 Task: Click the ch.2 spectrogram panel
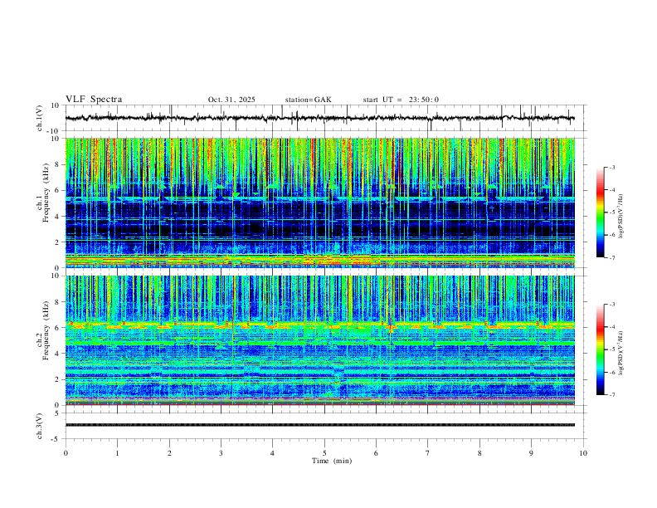click(x=320, y=340)
